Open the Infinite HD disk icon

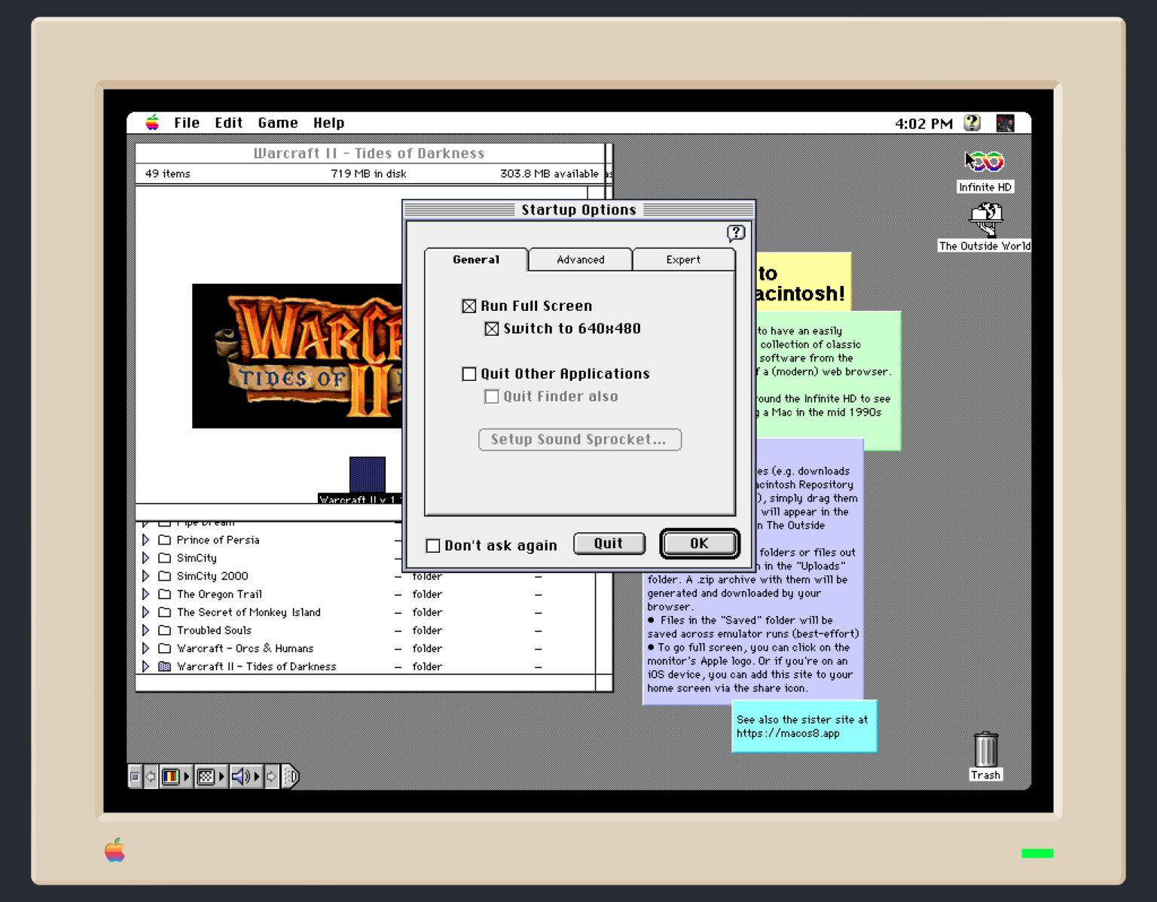pos(984,162)
